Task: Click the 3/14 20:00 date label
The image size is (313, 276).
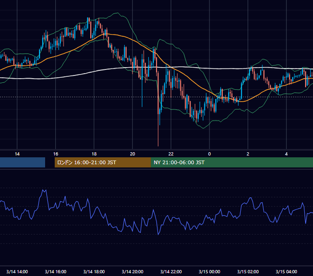Action: point(133,271)
